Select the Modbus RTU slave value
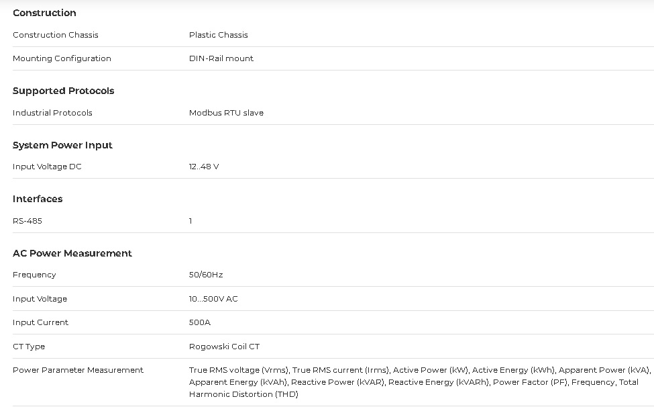The image size is (654, 407). (x=226, y=113)
